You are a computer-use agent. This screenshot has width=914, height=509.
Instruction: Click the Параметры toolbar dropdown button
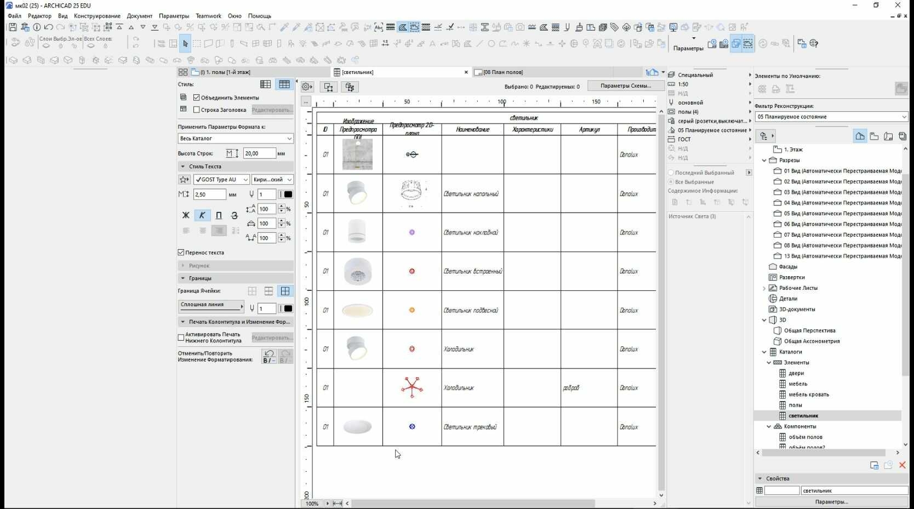click(689, 43)
